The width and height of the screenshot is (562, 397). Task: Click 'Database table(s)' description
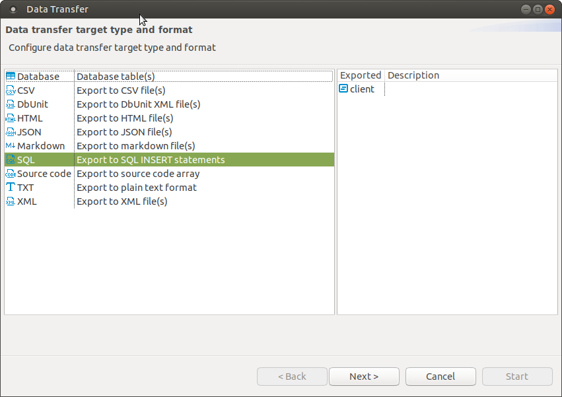coord(116,77)
